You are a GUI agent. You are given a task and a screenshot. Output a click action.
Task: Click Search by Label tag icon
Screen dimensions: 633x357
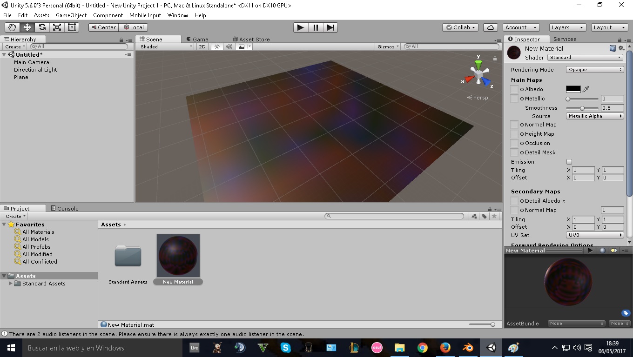point(484,216)
